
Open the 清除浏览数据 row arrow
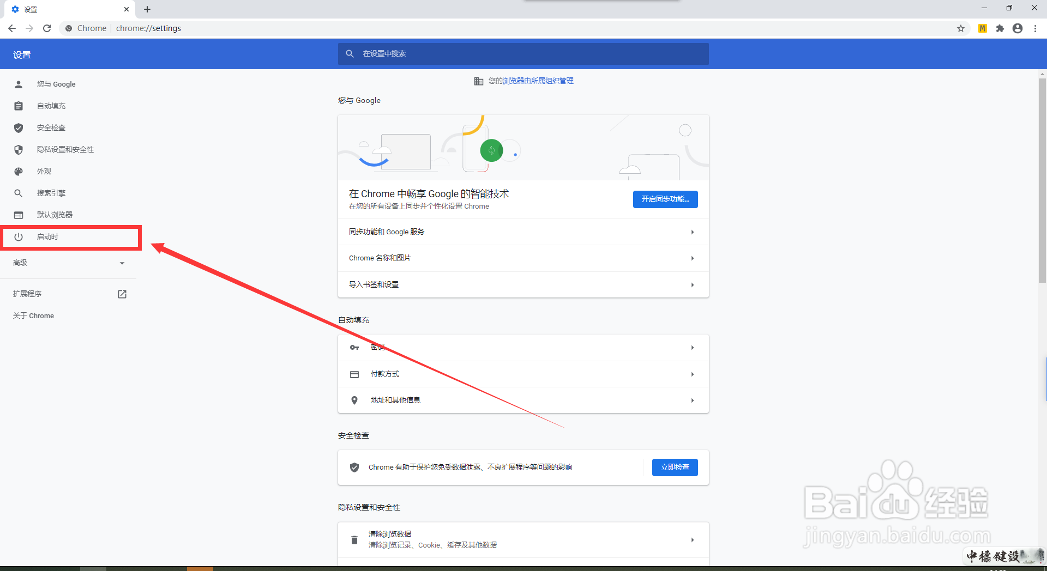coord(693,540)
